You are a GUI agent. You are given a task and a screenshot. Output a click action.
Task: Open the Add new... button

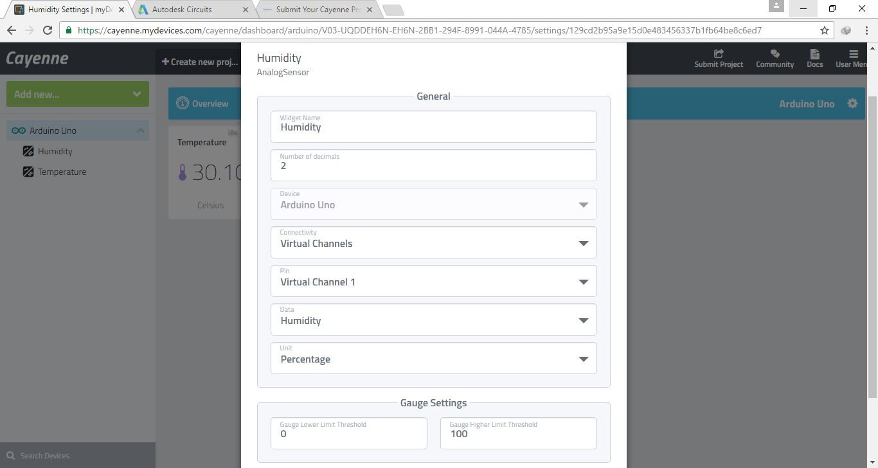[x=78, y=94]
